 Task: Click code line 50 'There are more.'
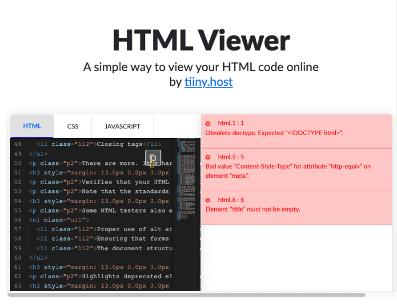point(101,163)
